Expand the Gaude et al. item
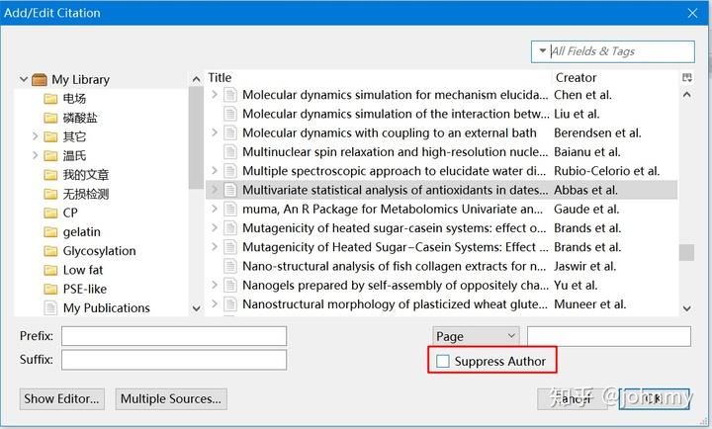This screenshot has width=712, height=429. [215, 209]
